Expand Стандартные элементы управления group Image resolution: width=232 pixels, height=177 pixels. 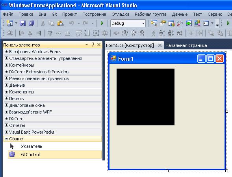pyautogui.click(x=6, y=58)
